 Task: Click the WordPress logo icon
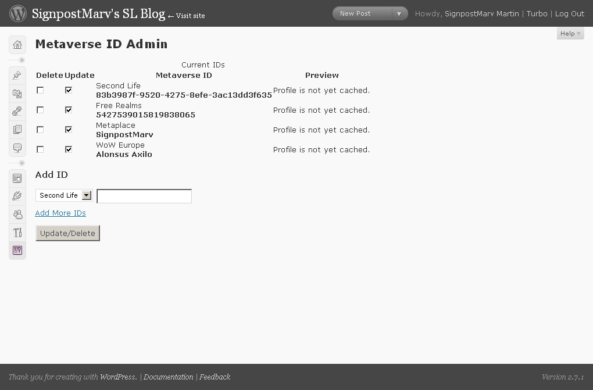18,13
